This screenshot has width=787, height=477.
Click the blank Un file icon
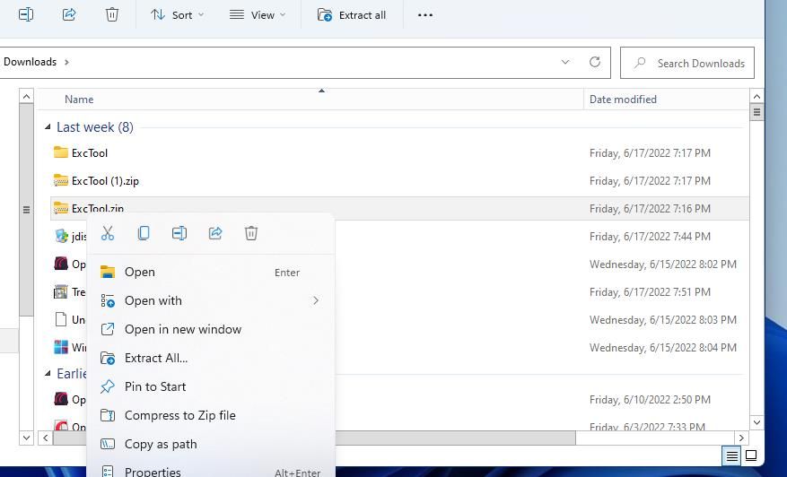pyautogui.click(x=61, y=319)
